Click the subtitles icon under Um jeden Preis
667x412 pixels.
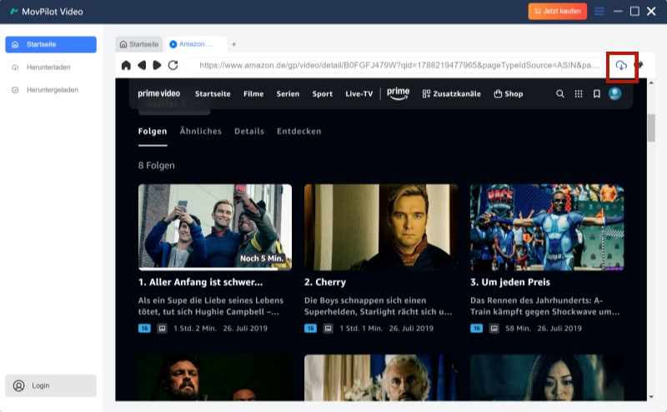pos(494,328)
